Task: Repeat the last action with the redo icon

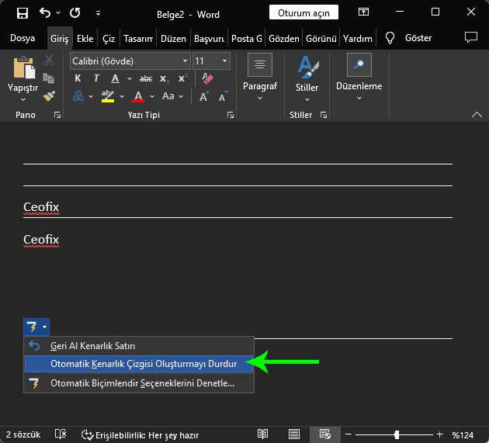Action: (75, 13)
